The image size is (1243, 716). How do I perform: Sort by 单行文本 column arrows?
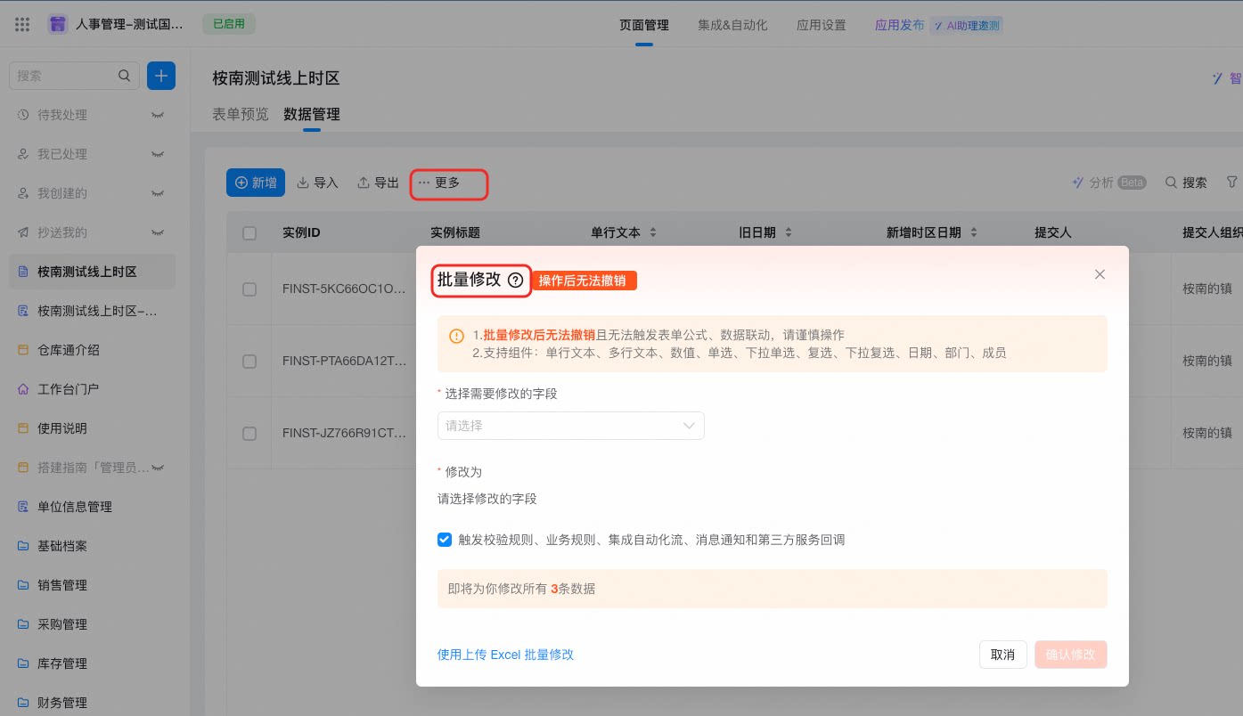click(x=652, y=232)
